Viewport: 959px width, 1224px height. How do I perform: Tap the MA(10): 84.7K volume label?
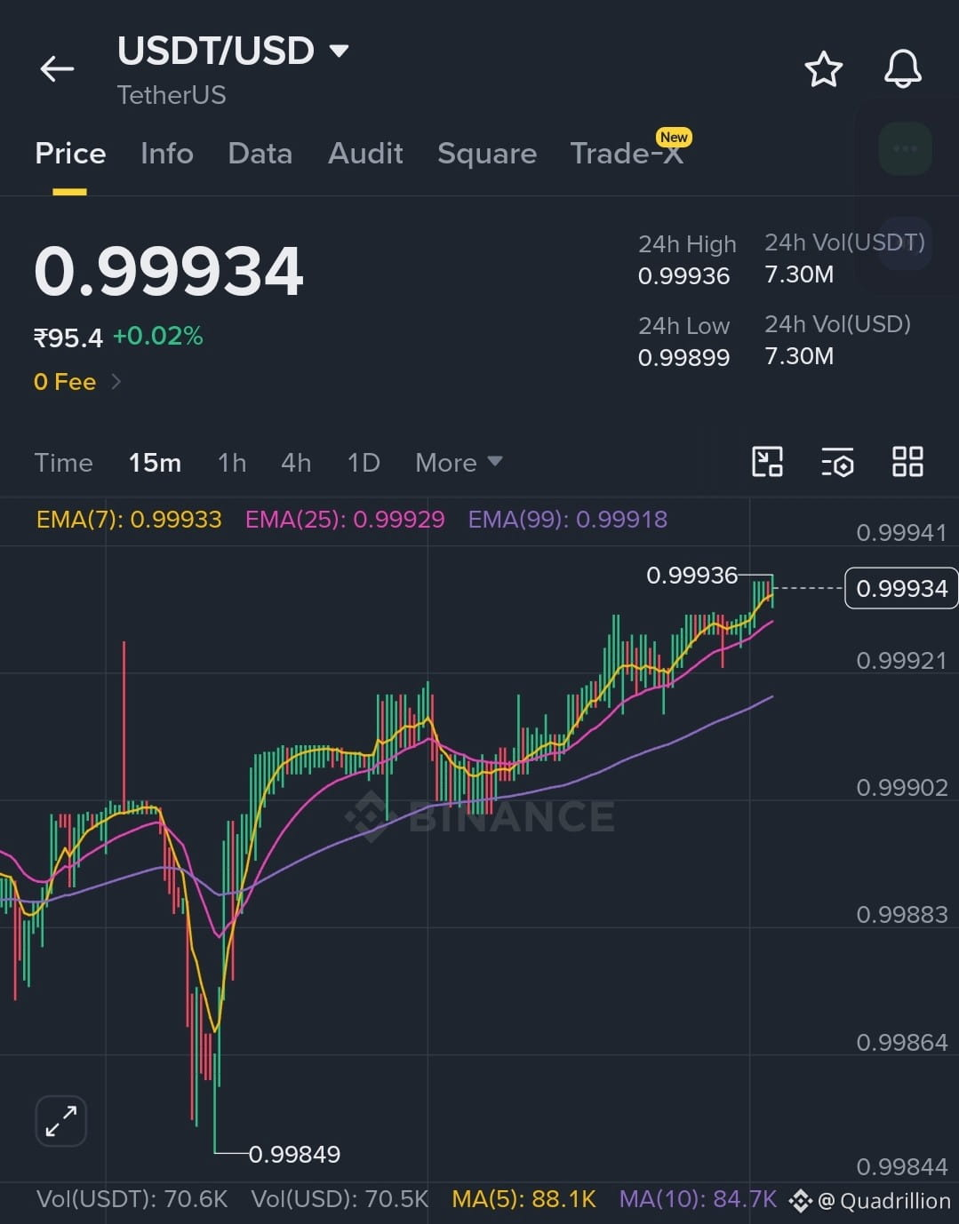[698, 1199]
